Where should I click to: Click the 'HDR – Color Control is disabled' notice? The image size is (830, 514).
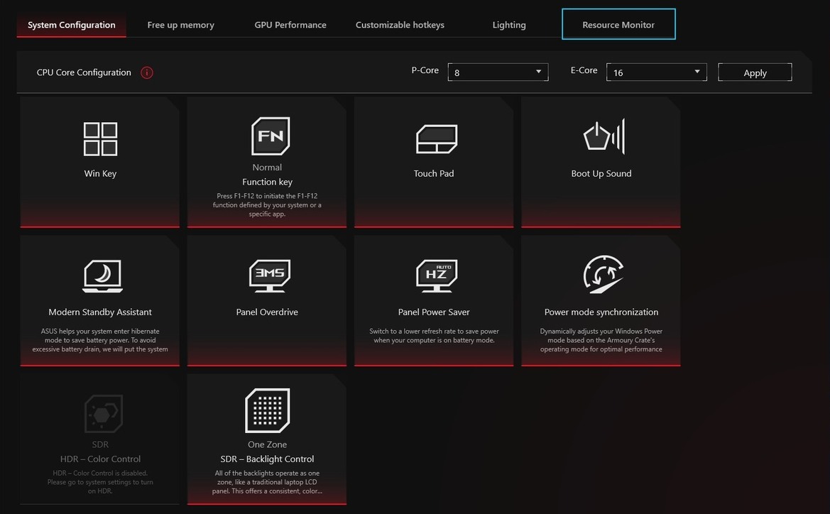coord(100,482)
